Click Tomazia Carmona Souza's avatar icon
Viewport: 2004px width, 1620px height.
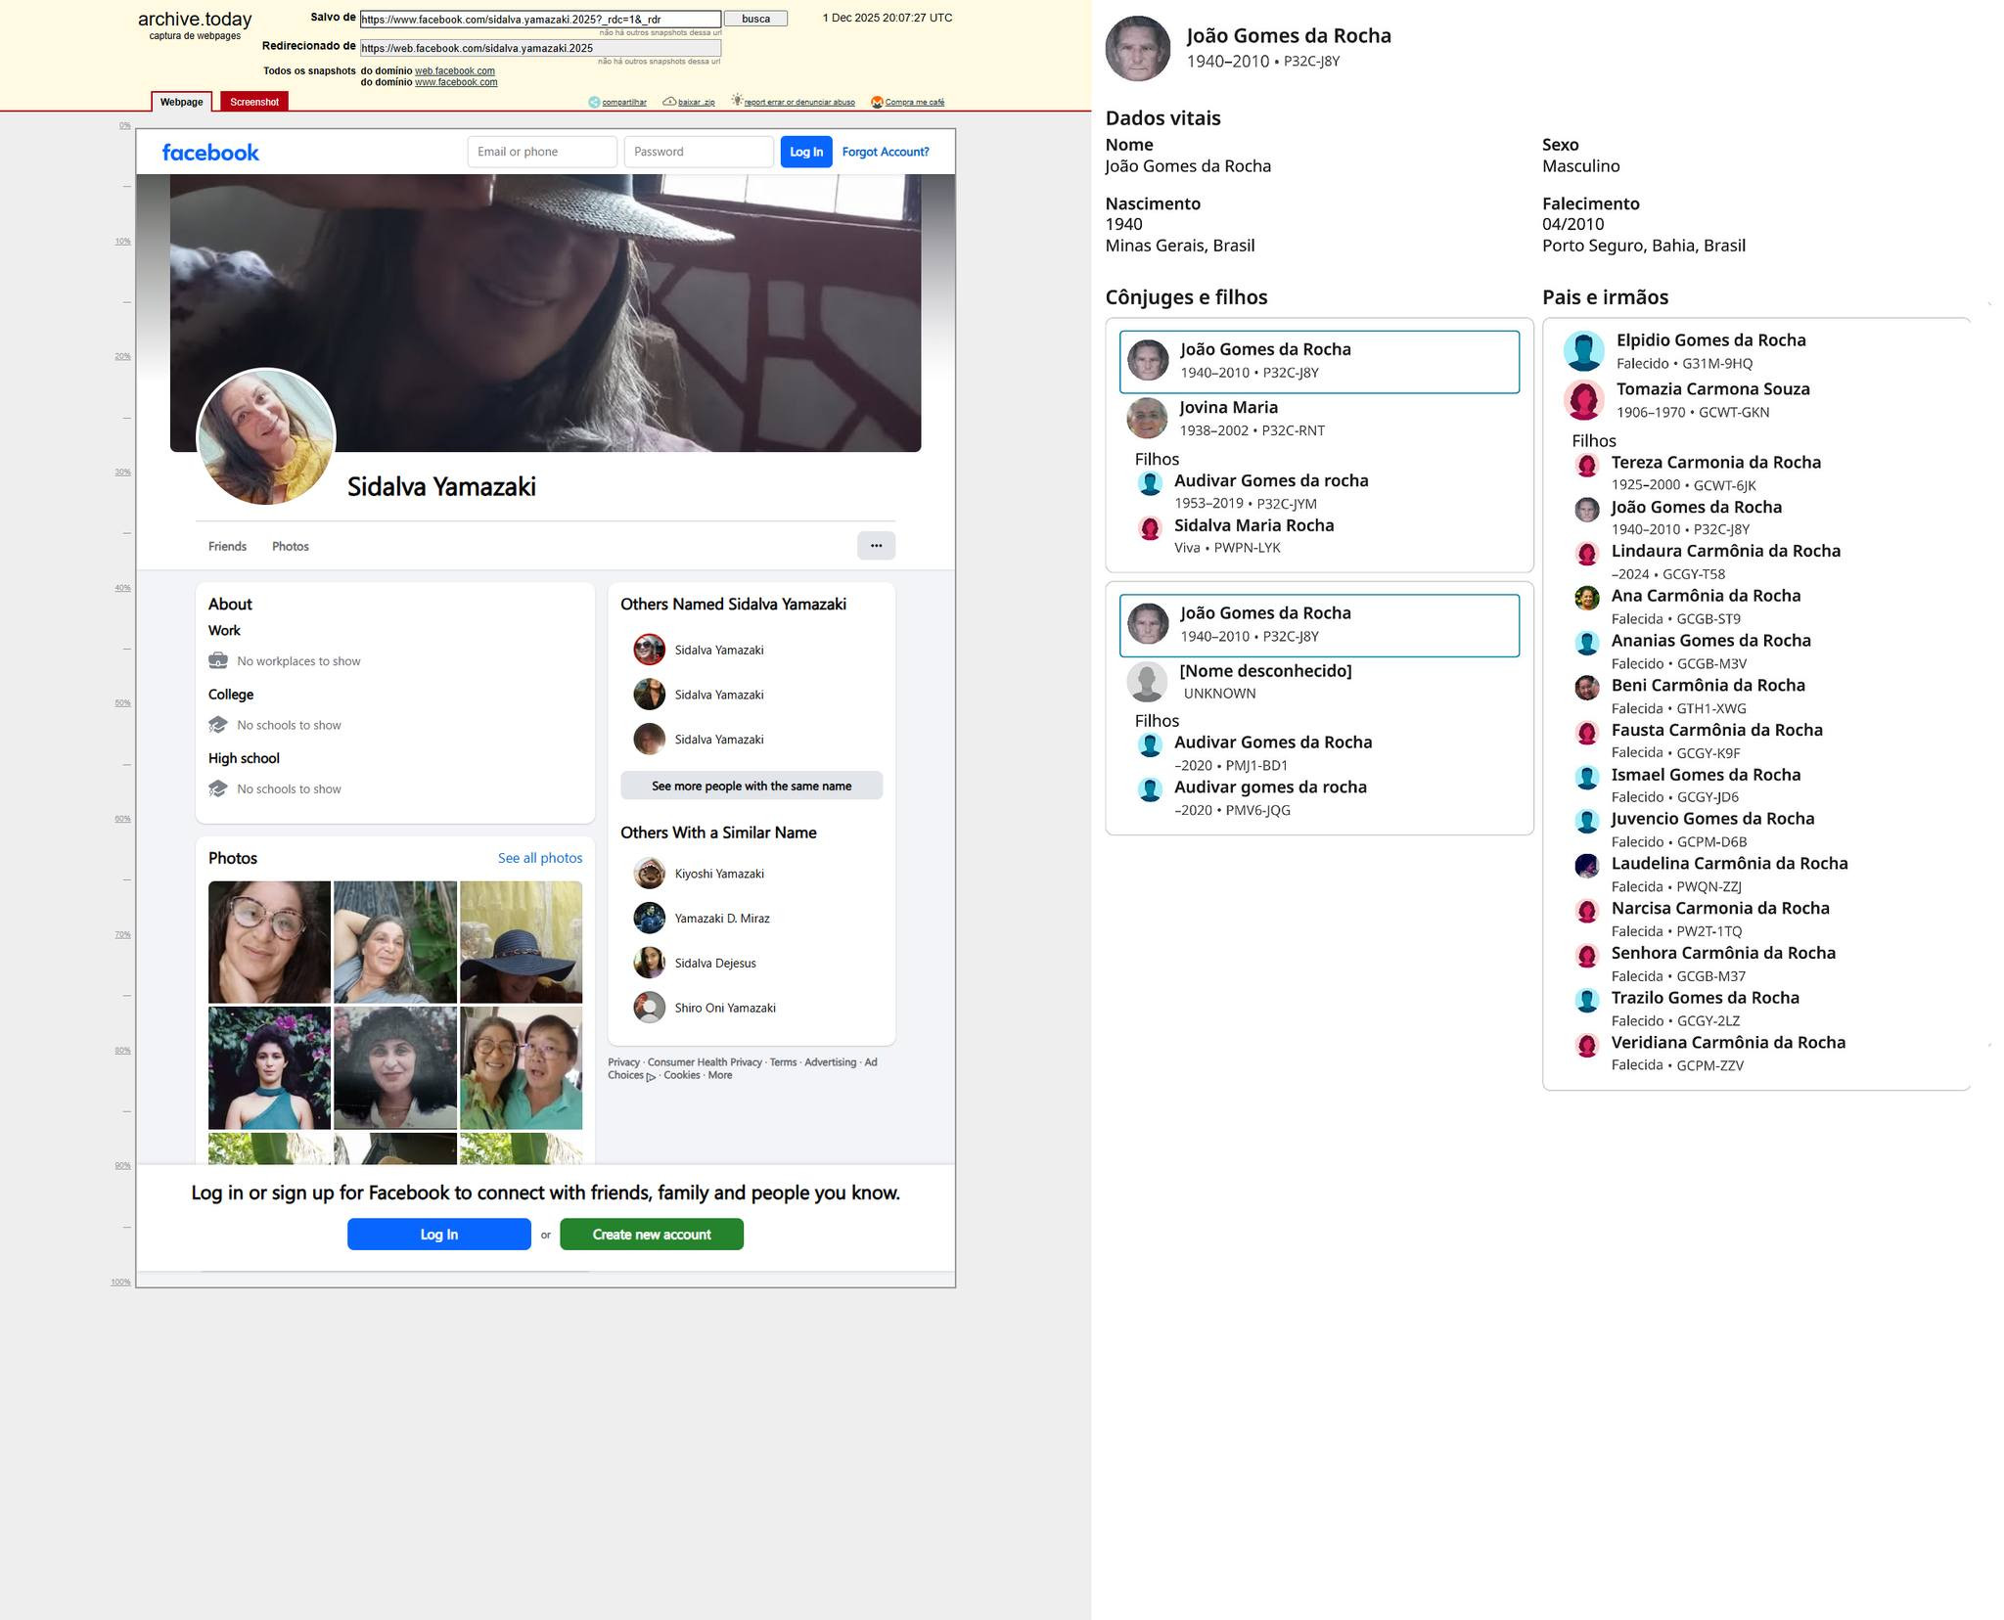coord(1583,399)
